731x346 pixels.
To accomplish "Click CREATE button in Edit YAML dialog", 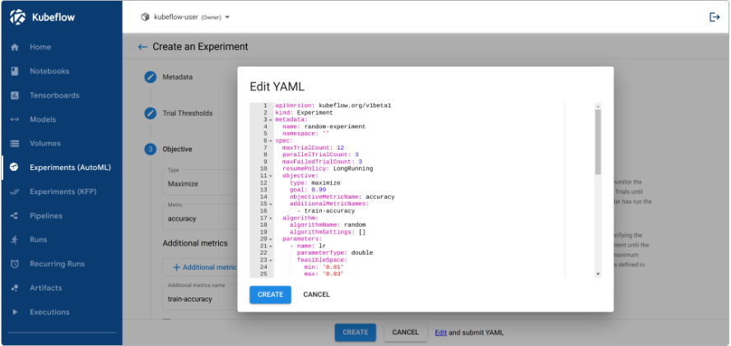I will [x=270, y=294].
